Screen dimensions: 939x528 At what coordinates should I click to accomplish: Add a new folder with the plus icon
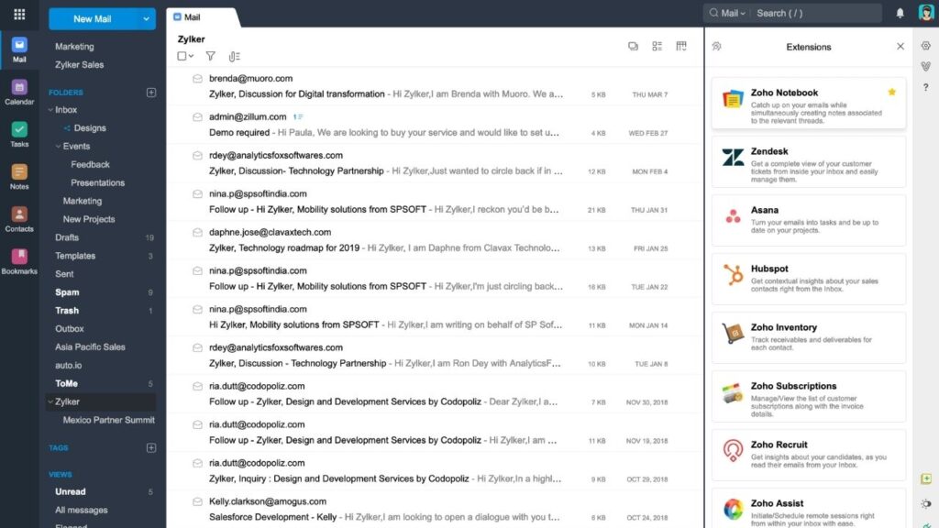click(151, 93)
